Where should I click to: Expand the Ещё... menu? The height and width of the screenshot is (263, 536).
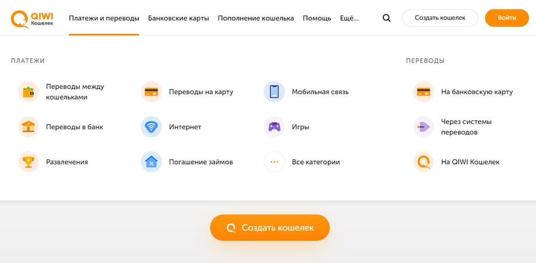pyautogui.click(x=350, y=18)
